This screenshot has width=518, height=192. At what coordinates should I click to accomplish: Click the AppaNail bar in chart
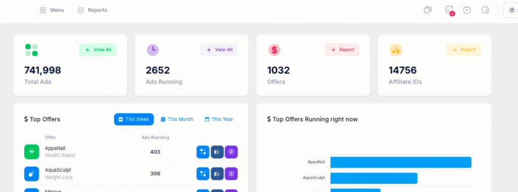point(401,162)
